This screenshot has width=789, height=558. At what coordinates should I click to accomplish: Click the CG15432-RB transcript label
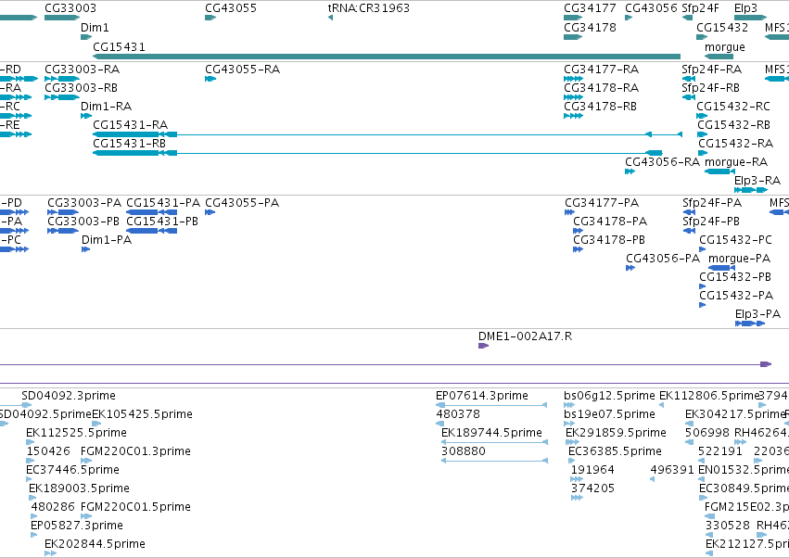[x=733, y=124]
